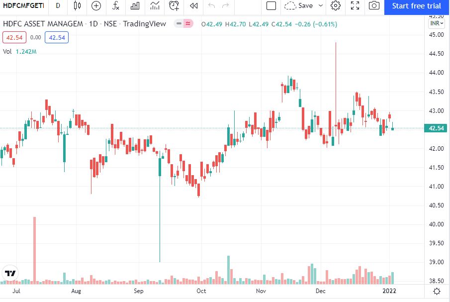The height and width of the screenshot is (302, 450).
Task: Open the candlestick chart style menu
Action: point(77,6)
